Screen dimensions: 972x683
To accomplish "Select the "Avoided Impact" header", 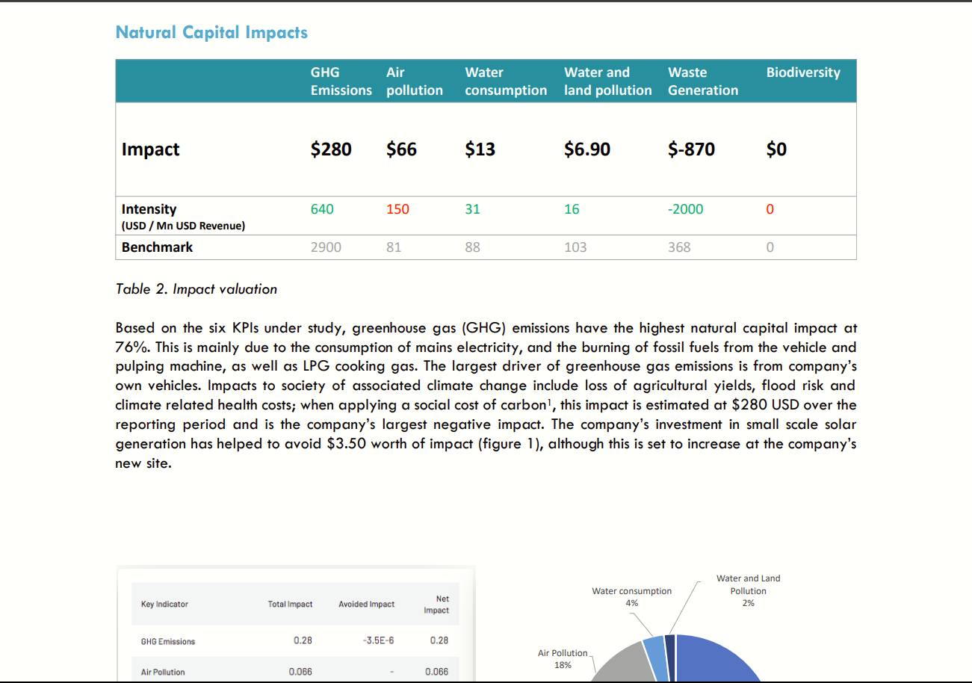I will (x=366, y=605).
